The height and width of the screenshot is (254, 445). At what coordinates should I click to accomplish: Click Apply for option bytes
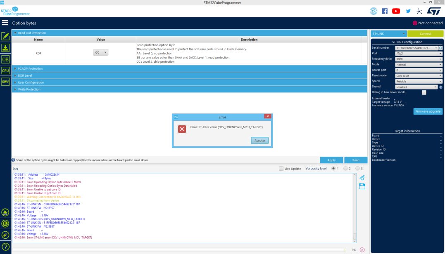[x=331, y=160]
